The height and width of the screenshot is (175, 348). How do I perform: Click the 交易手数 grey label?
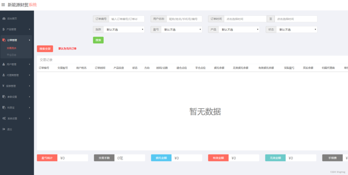pyautogui.click(x=104, y=158)
